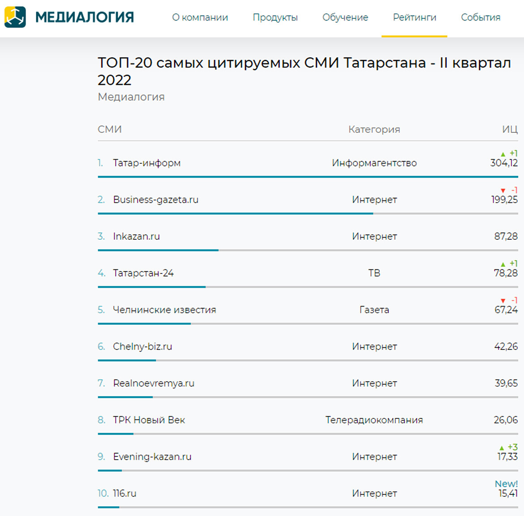Click the Chelny-biz.ru row name

(x=142, y=346)
